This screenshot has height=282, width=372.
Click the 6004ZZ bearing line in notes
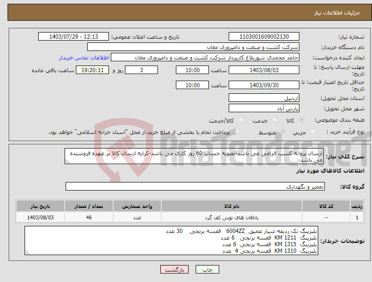(241, 231)
